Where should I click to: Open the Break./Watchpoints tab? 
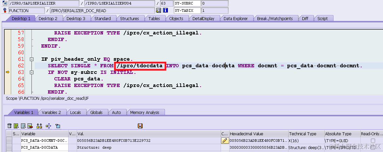274,18
